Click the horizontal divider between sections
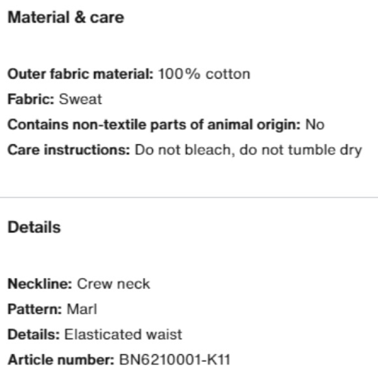378x378 pixels. pos(189,197)
